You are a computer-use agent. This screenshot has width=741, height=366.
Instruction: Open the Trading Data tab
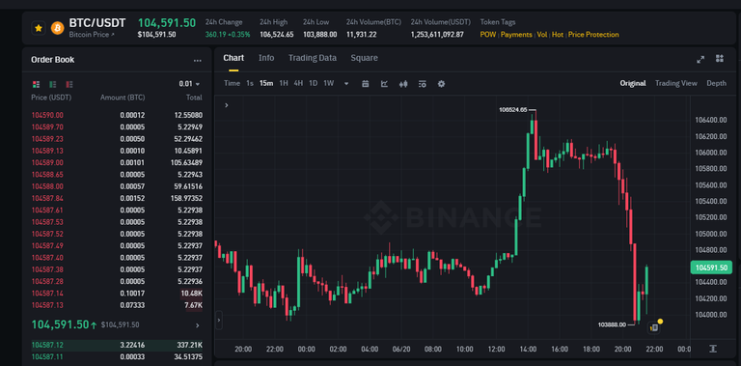pos(313,58)
